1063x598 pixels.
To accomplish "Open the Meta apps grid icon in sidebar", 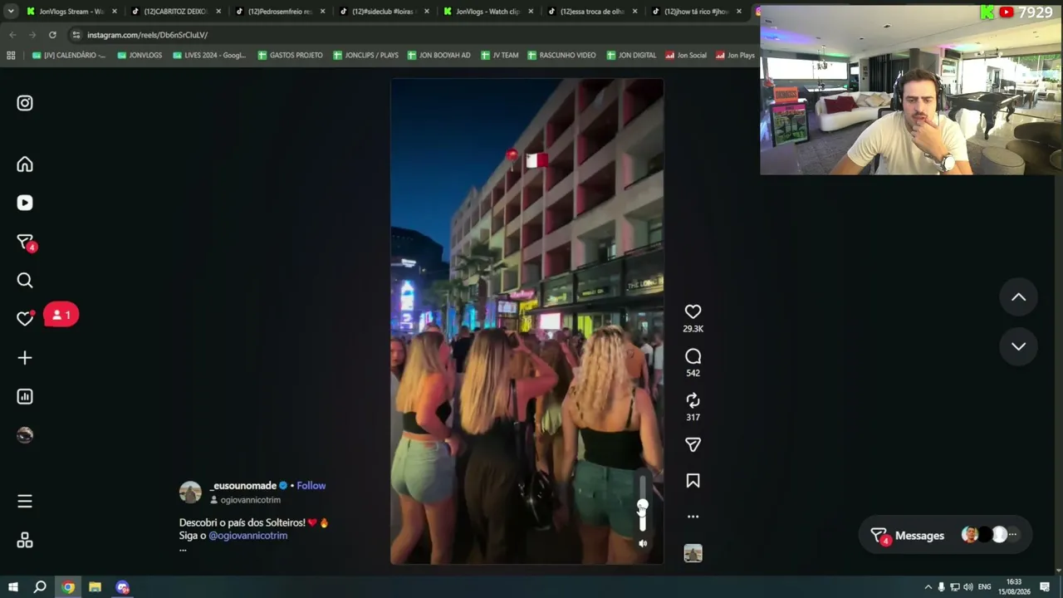I will pos(25,541).
